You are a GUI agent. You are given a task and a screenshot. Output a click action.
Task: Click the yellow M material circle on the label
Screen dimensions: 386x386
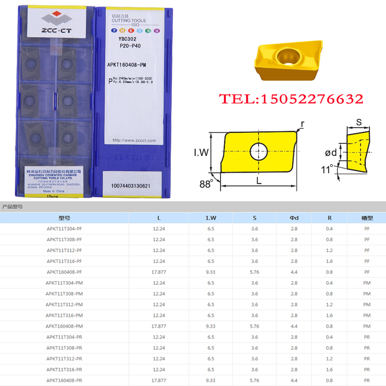123,30
